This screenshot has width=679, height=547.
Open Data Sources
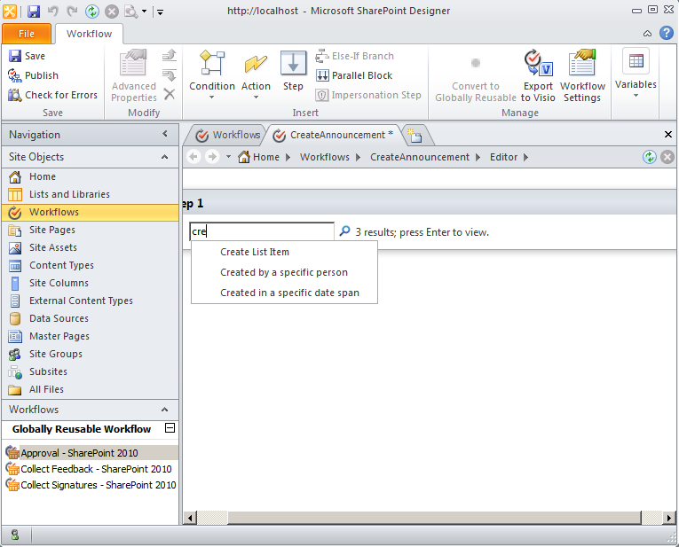(91, 318)
